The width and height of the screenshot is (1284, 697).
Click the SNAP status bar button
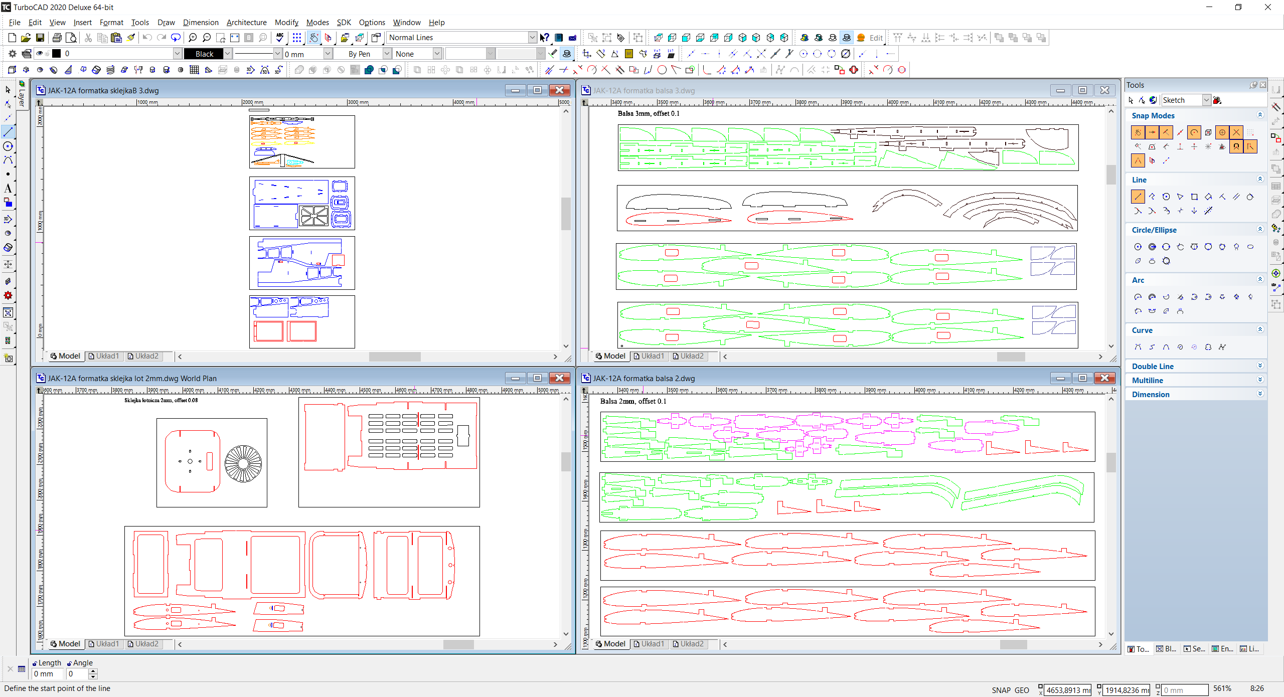(1001, 690)
